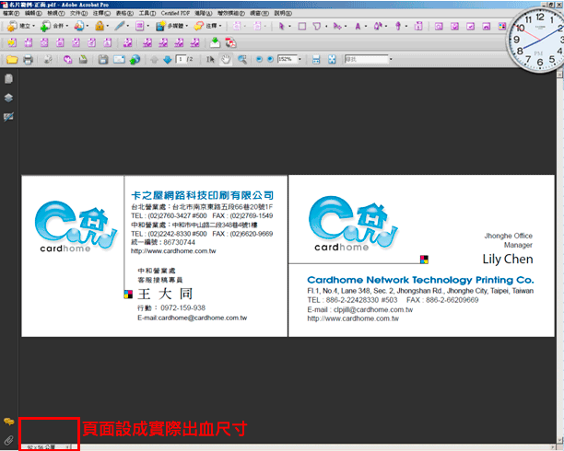
Task: Select the purple rectangle selection tool
Action: 302,27
